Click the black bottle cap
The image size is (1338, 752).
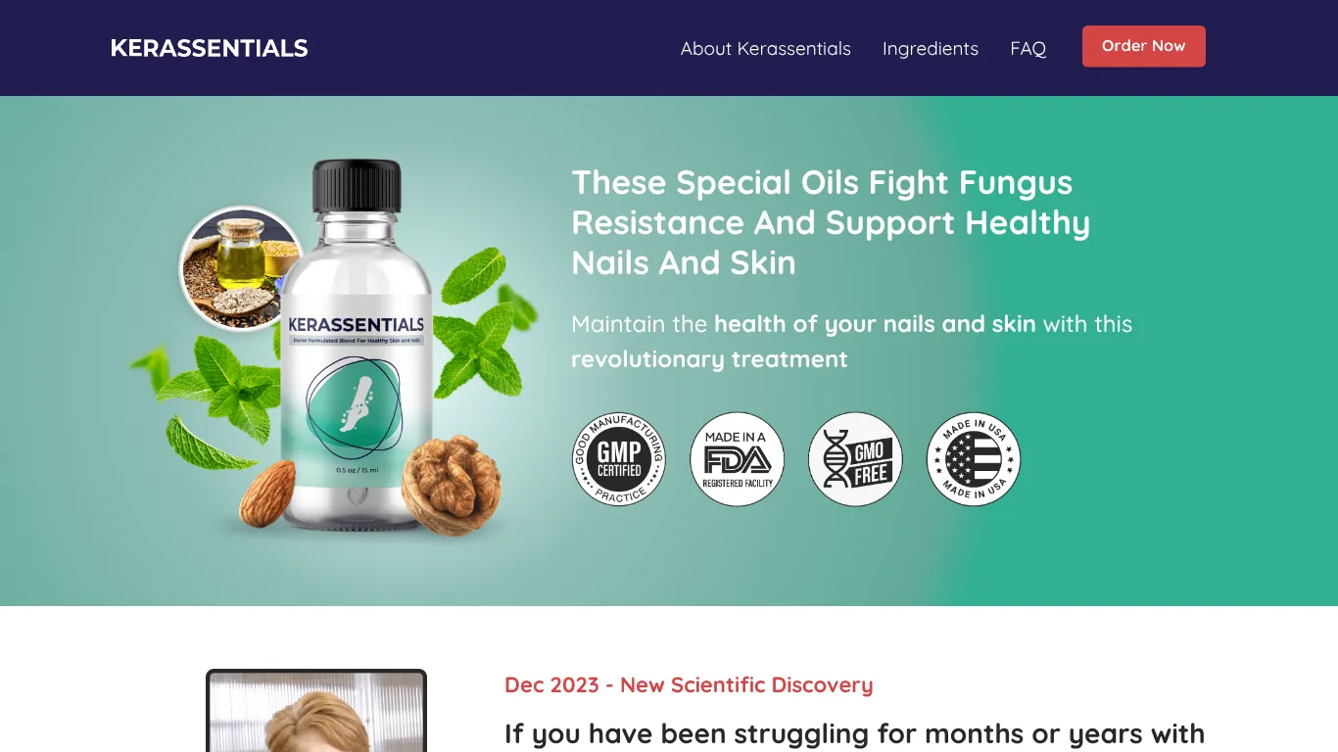(357, 186)
